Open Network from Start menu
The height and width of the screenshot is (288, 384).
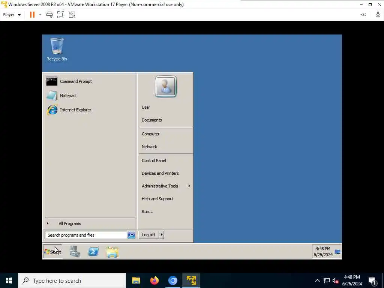(149, 147)
